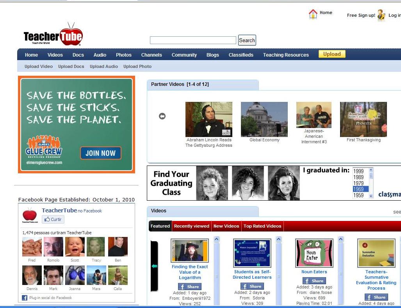Click the Upload Docs link

71,66
